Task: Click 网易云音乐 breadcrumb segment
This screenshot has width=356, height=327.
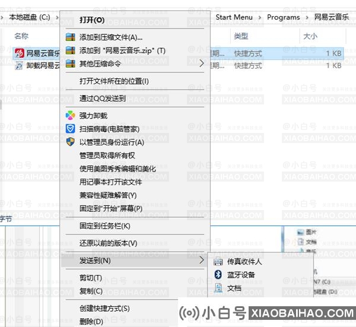Action: 332,17
